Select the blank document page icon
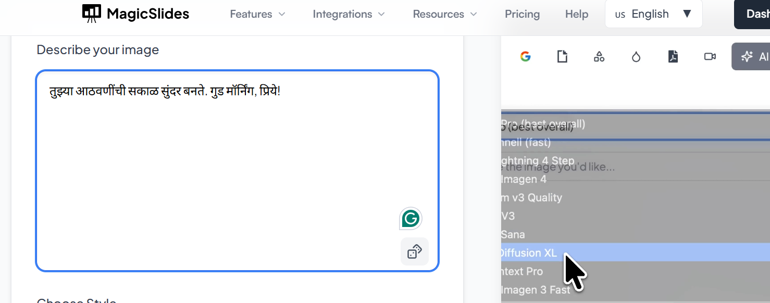The width and height of the screenshot is (770, 303). click(x=562, y=57)
